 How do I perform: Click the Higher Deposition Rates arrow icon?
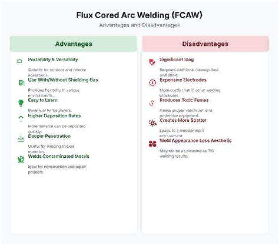pyautogui.click(x=21, y=118)
